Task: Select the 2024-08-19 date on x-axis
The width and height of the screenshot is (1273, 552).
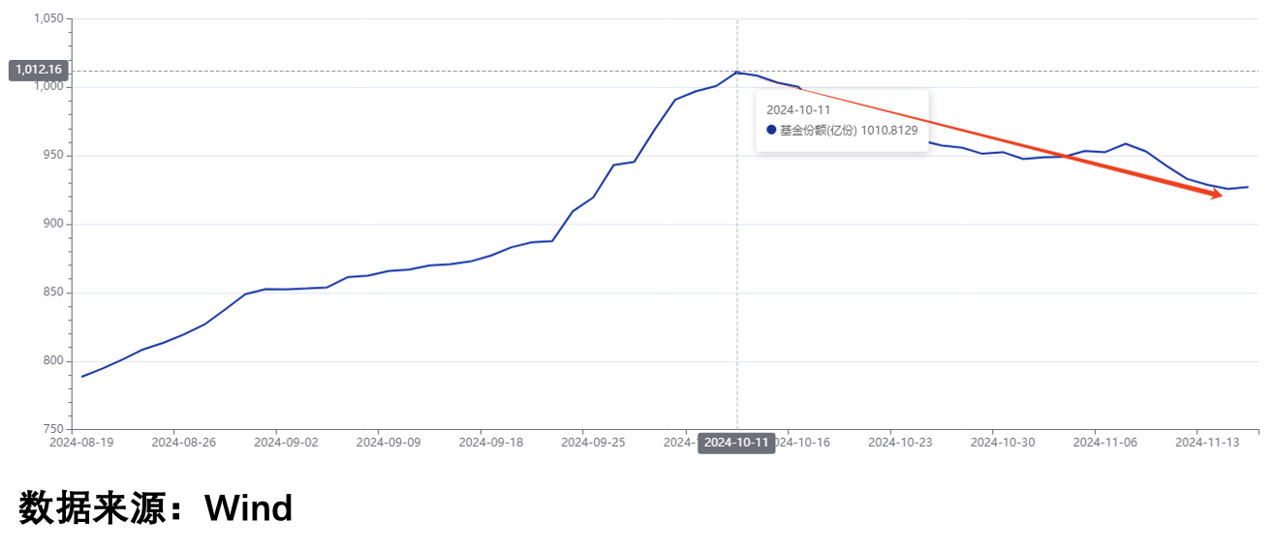Action: point(81,442)
